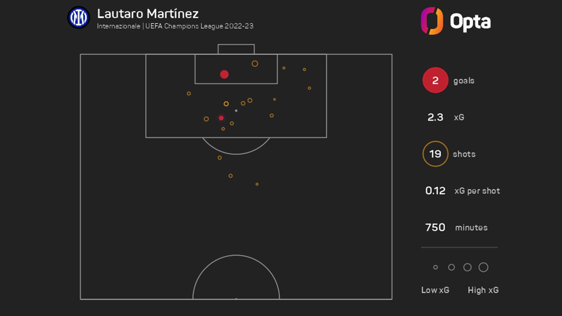This screenshot has height=316, width=562.
Task: Select the large red goal marker in six-yard box
Action: coord(224,74)
